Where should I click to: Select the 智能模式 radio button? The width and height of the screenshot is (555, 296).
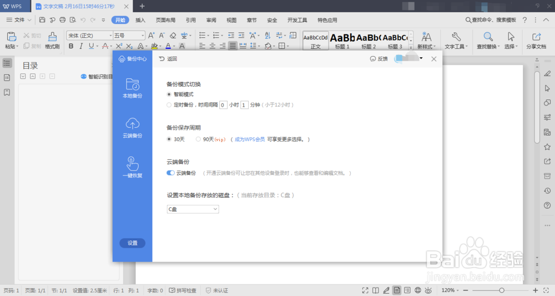169,94
